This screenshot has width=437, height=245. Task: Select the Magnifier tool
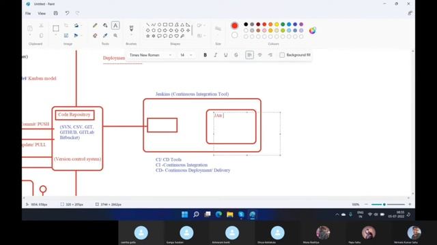tap(115, 35)
